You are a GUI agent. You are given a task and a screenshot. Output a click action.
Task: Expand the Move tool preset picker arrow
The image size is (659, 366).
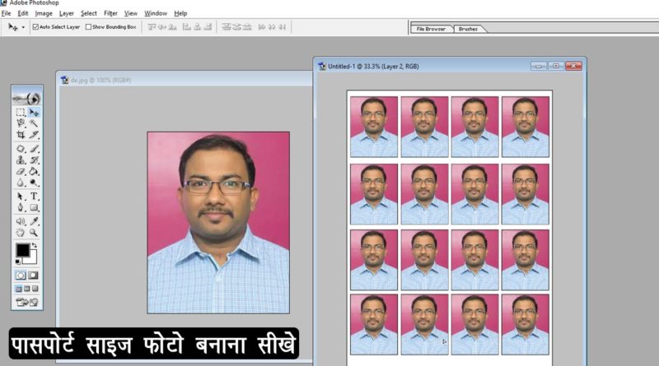click(23, 27)
